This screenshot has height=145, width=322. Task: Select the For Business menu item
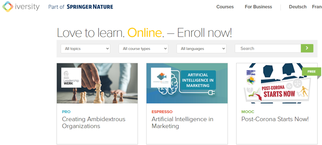[x=258, y=7]
